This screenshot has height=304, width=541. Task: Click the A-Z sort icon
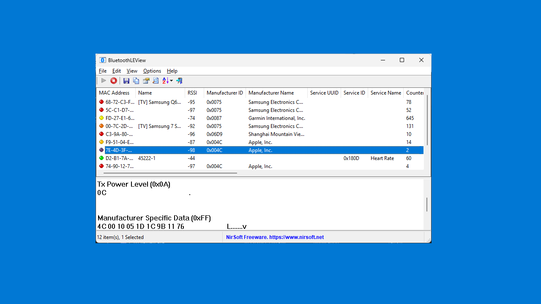point(165,81)
